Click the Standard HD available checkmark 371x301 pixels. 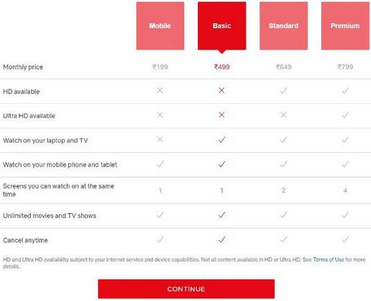coord(284,91)
